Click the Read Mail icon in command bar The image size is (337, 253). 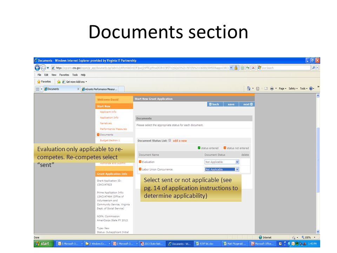(x=266, y=89)
